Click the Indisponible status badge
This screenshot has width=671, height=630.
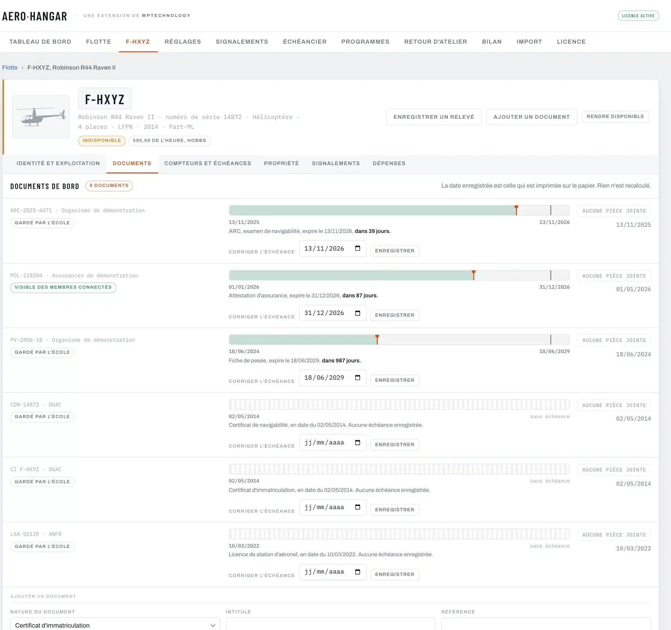click(102, 141)
